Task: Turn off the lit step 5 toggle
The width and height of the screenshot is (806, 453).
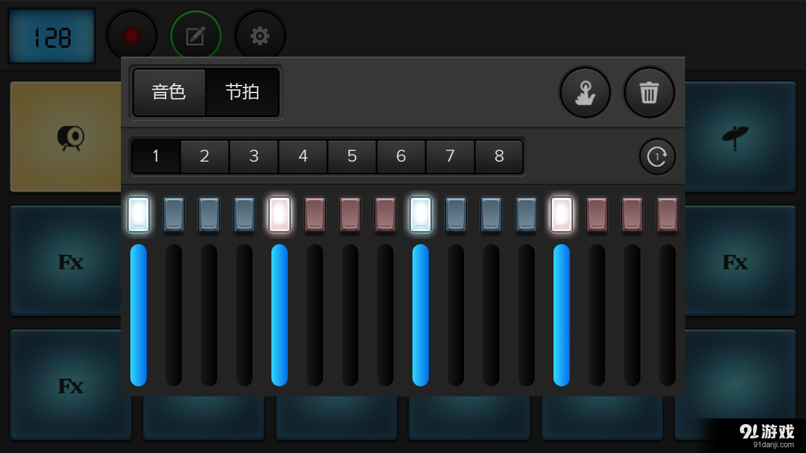Action: coord(280,215)
